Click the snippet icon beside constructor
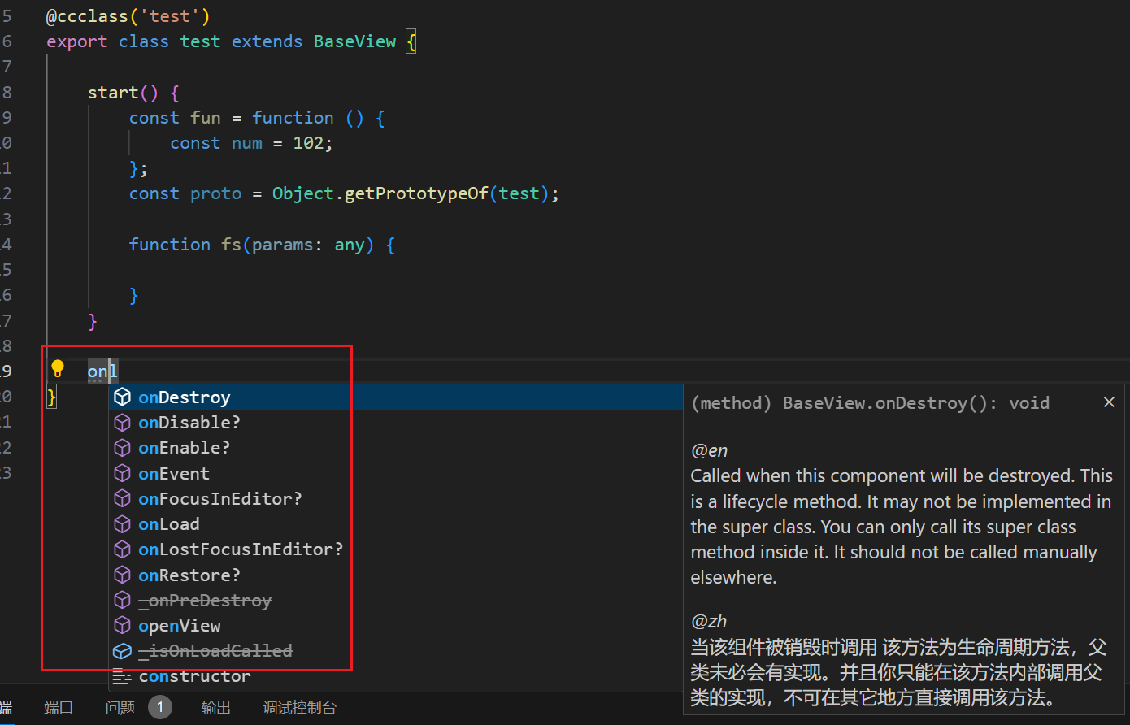The image size is (1130, 725). (x=122, y=676)
